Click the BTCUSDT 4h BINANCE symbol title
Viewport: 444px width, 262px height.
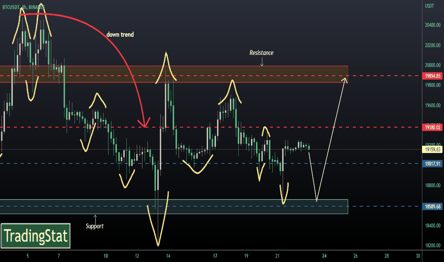23,7
